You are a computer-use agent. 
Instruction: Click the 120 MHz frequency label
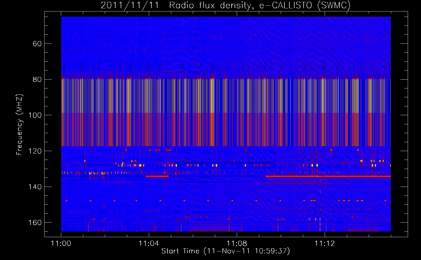[35, 151]
